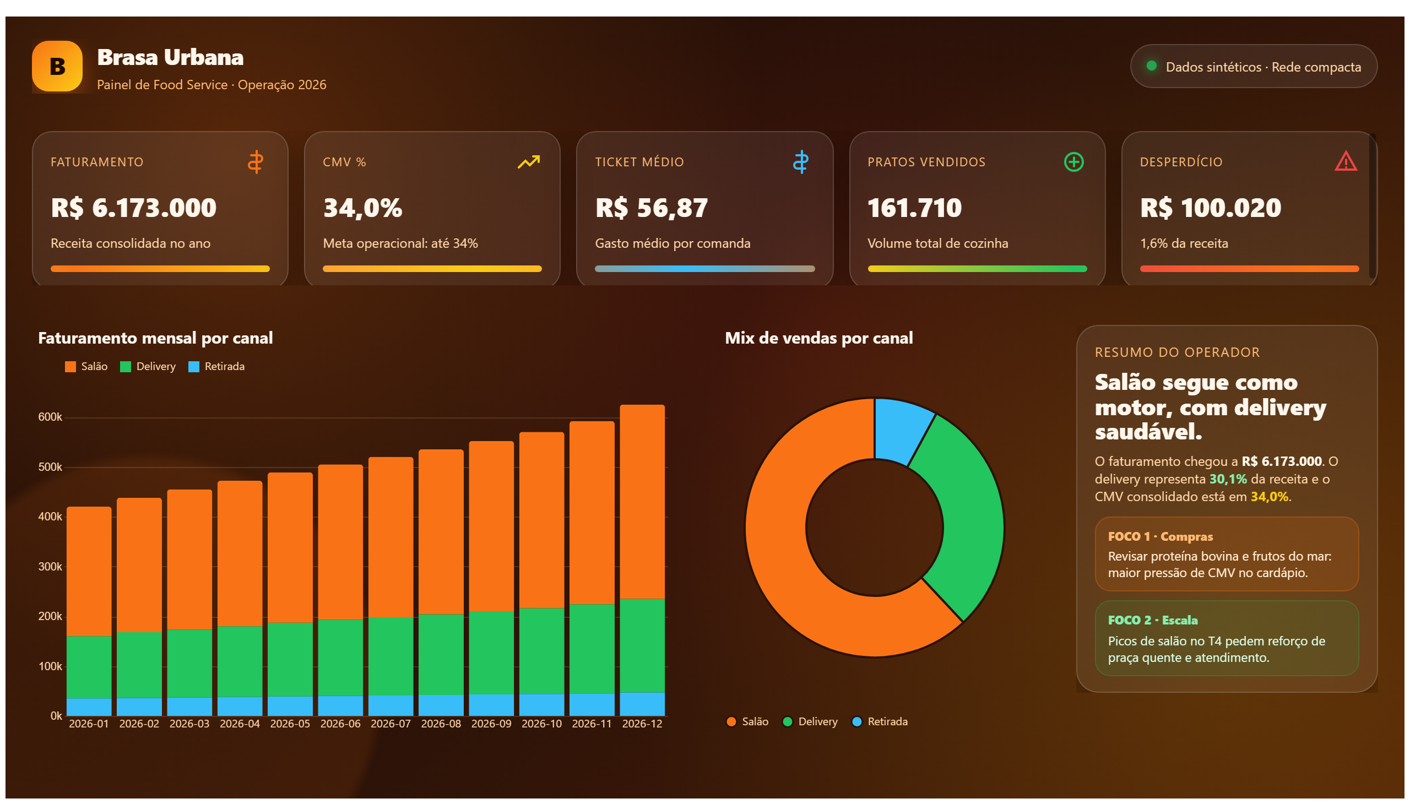Click the yellow trending-up arrow on CMV % card
Screen dimensions: 1410x804
click(x=529, y=162)
